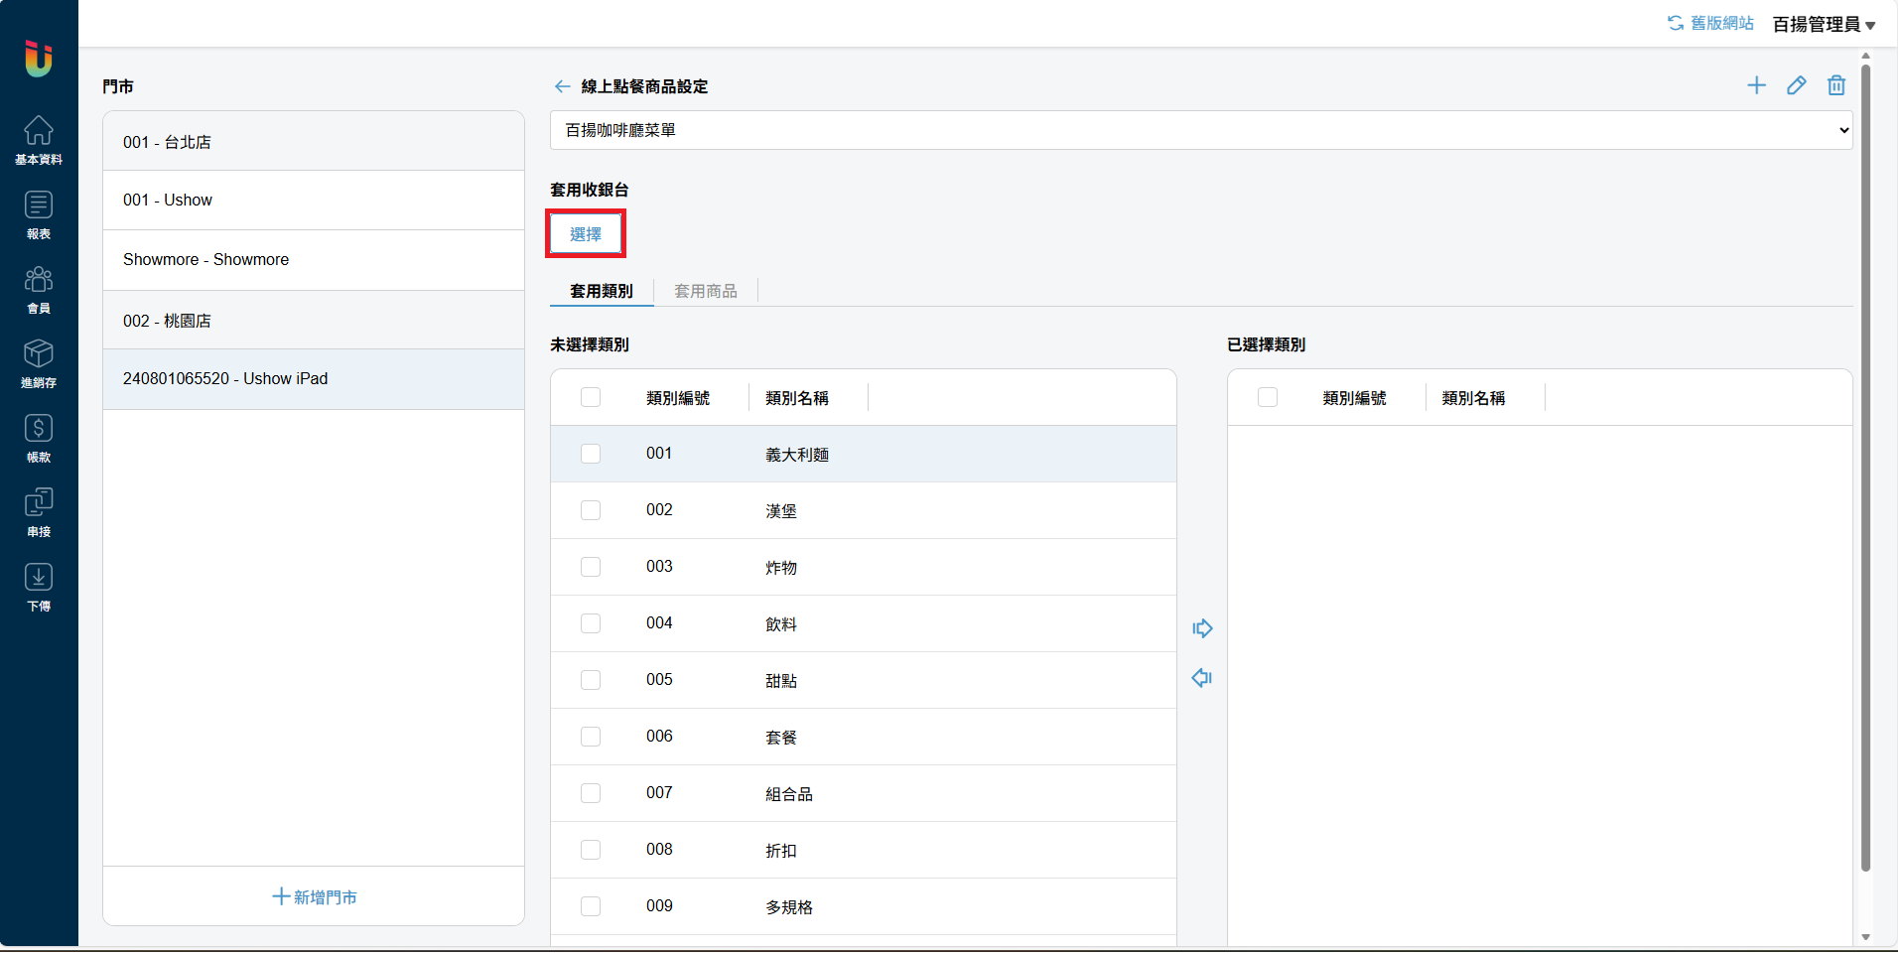The image size is (1901, 953).
Task: Check the box for category 001 義大利麵
Action: 591,454
